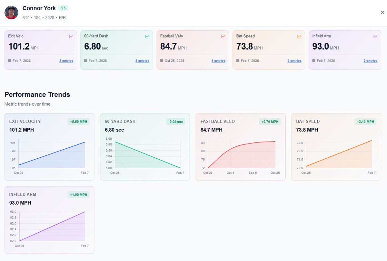This screenshot has height=261, width=387.
Task: Click the Fastball Velo trend chart
Action: pyautogui.click(x=241, y=156)
